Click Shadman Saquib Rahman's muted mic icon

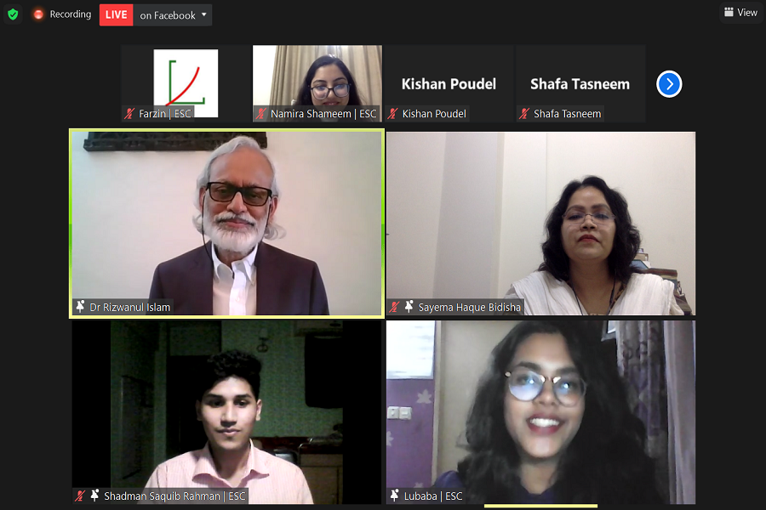click(80, 496)
